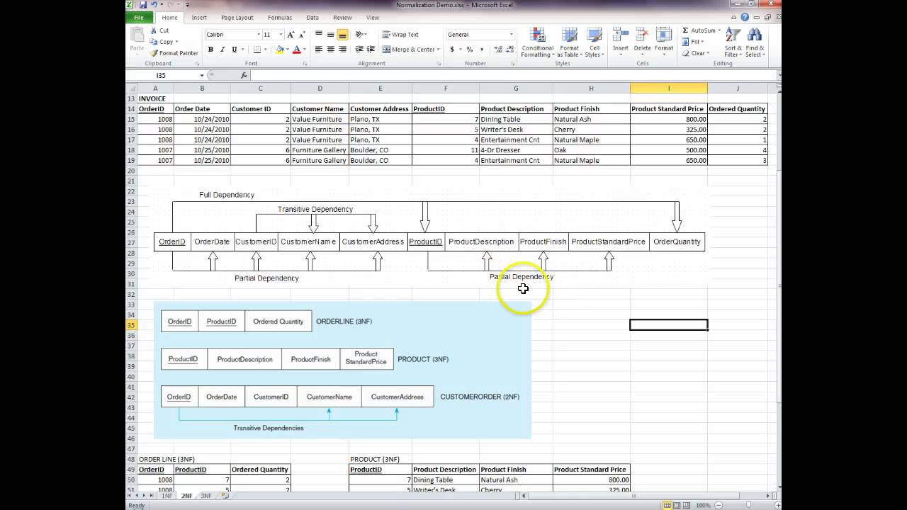Apply Comma Style
907x510 pixels.
pos(480,50)
